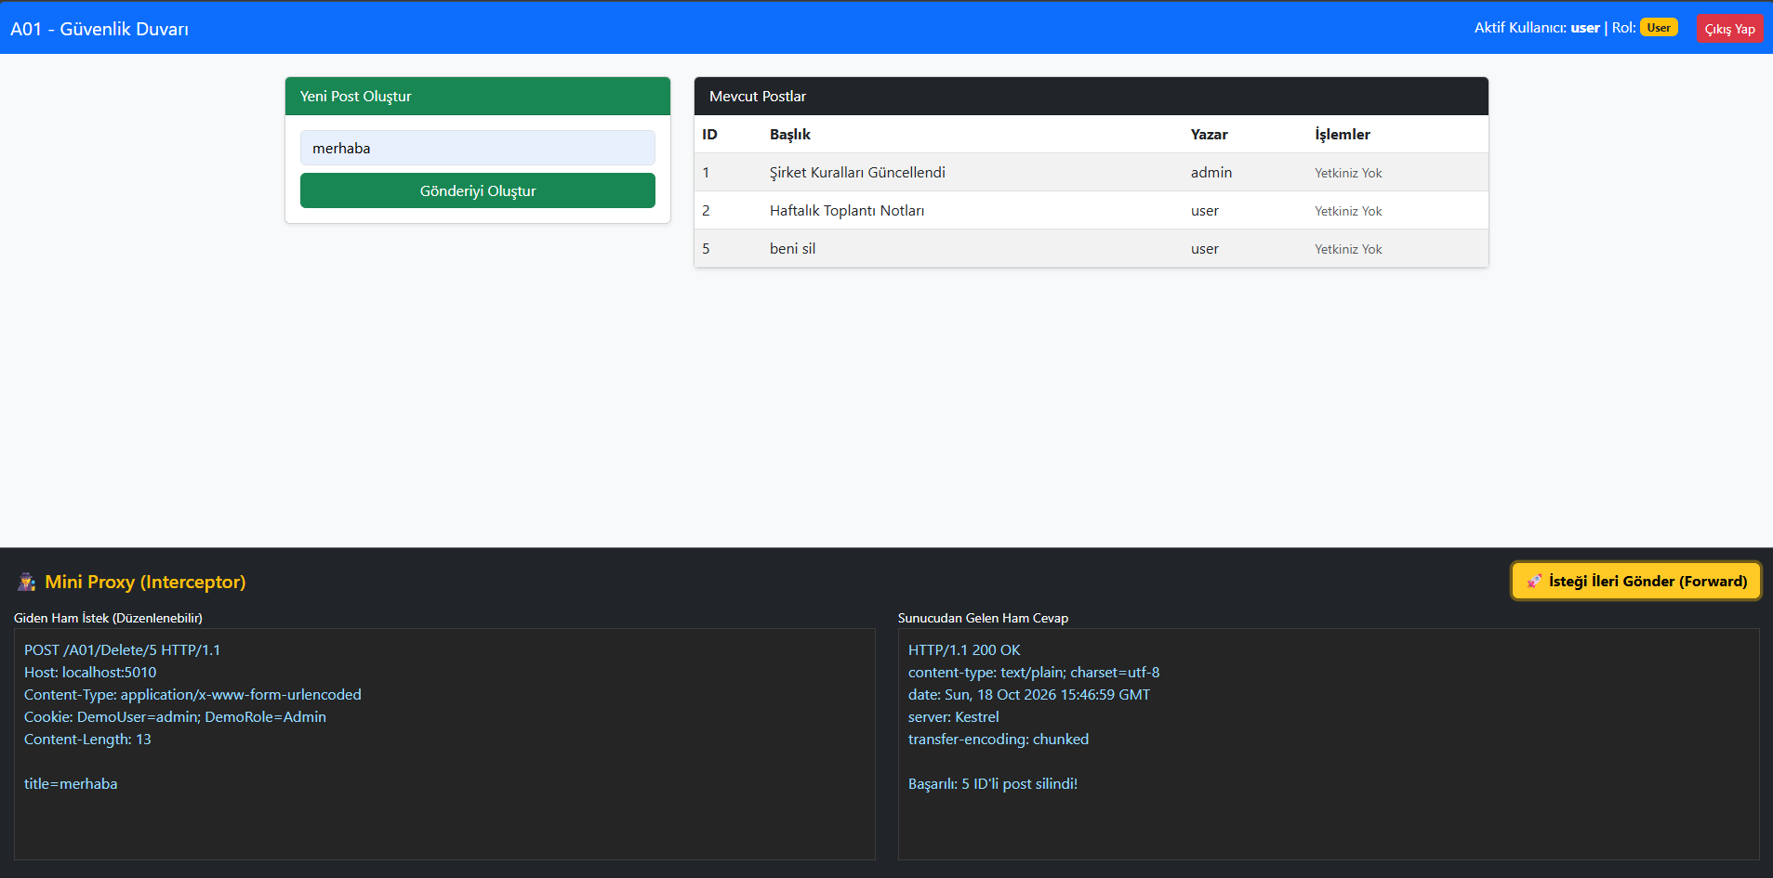
Task: Click the yellow User role badge
Action: 1659,28
